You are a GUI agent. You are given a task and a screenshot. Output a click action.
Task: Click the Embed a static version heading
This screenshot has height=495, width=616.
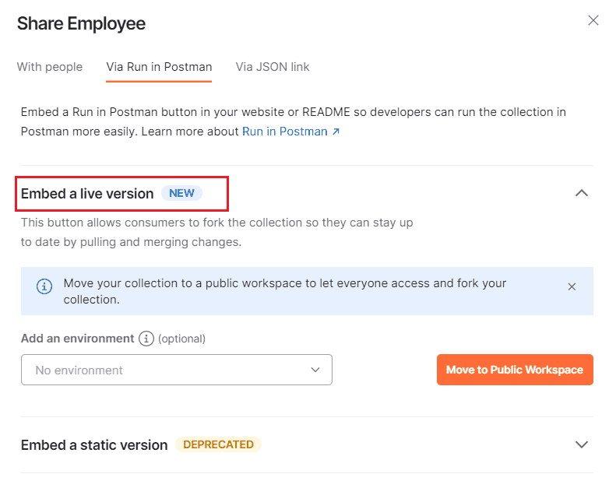point(94,444)
